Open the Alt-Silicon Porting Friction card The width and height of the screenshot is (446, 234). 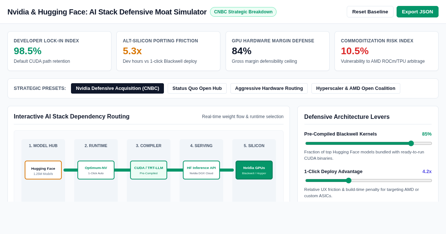pos(168,51)
